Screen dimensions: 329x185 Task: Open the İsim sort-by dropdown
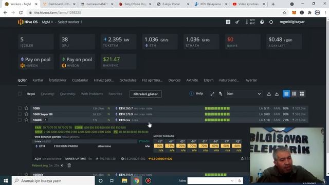(243, 94)
